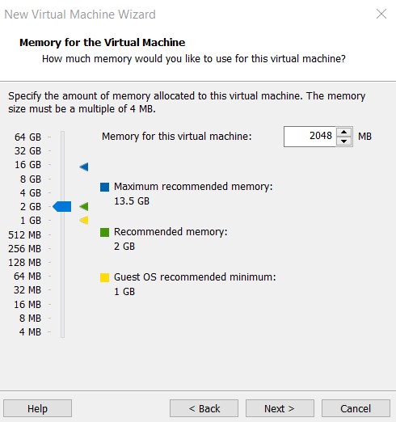The image size is (396, 422).
Task: Close the New Virtual Machine Wizard window
Action: (x=381, y=14)
